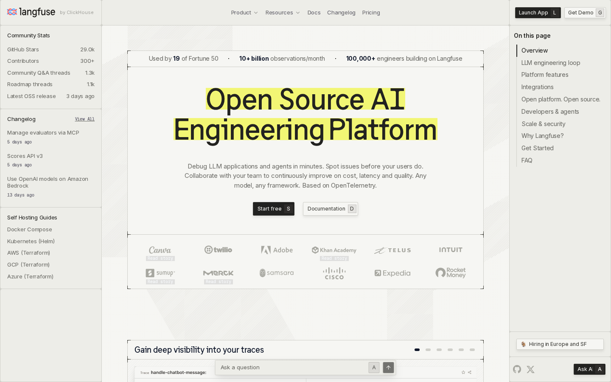Jump to Why Langfuse? section

click(x=543, y=136)
